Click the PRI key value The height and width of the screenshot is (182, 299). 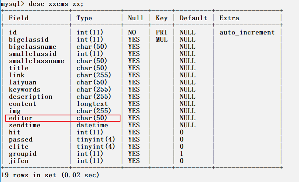click(x=161, y=33)
